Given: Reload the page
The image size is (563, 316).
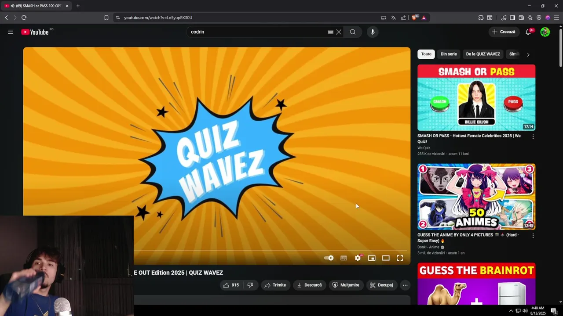Looking at the screenshot, I should click(x=24, y=18).
